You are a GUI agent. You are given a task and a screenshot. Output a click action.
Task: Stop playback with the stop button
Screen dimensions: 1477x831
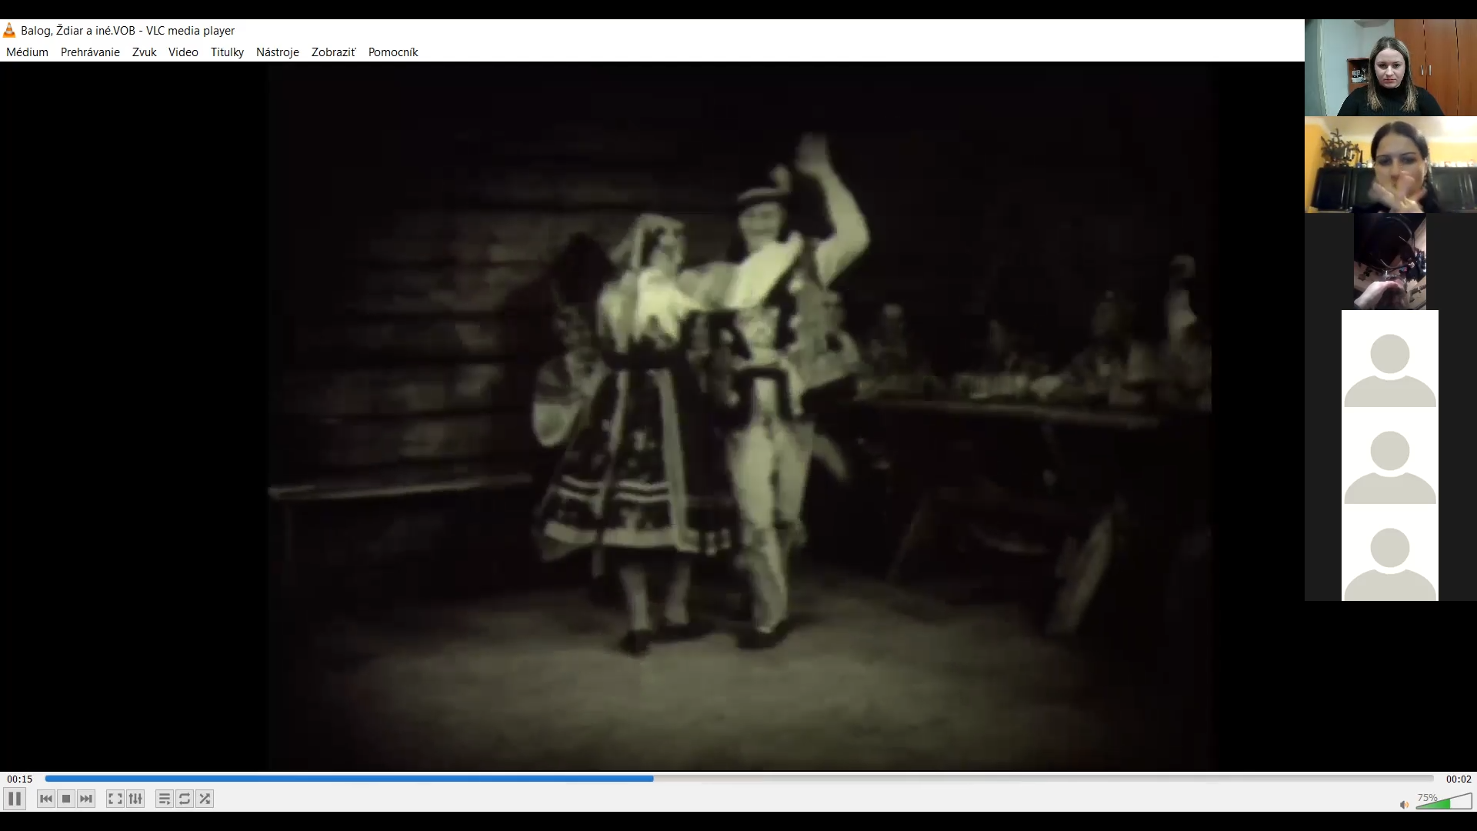66,799
